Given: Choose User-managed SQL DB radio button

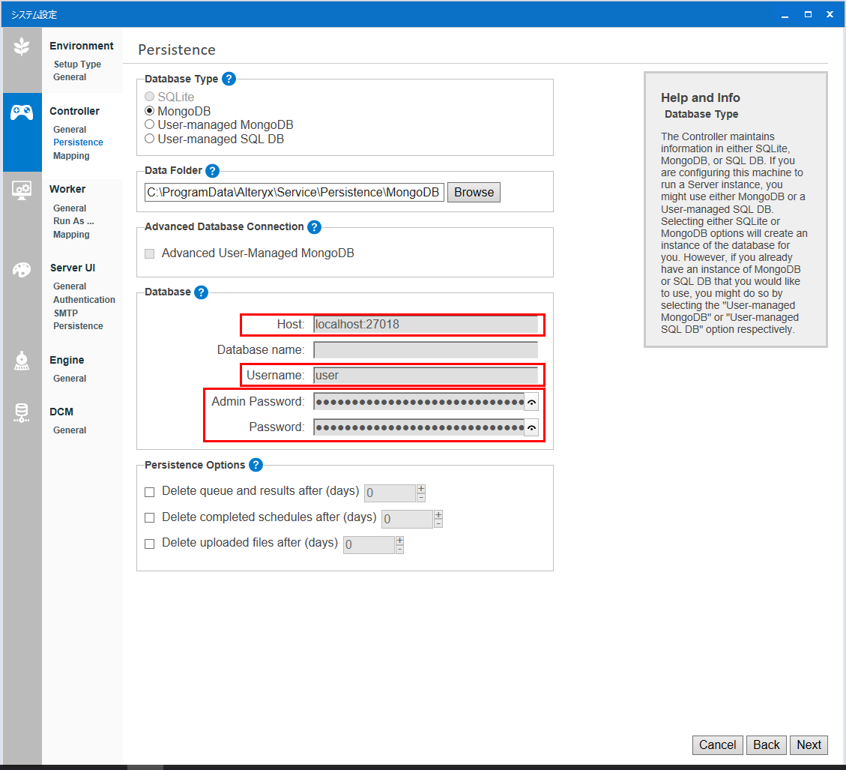Looking at the screenshot, I should coord(149,139).
